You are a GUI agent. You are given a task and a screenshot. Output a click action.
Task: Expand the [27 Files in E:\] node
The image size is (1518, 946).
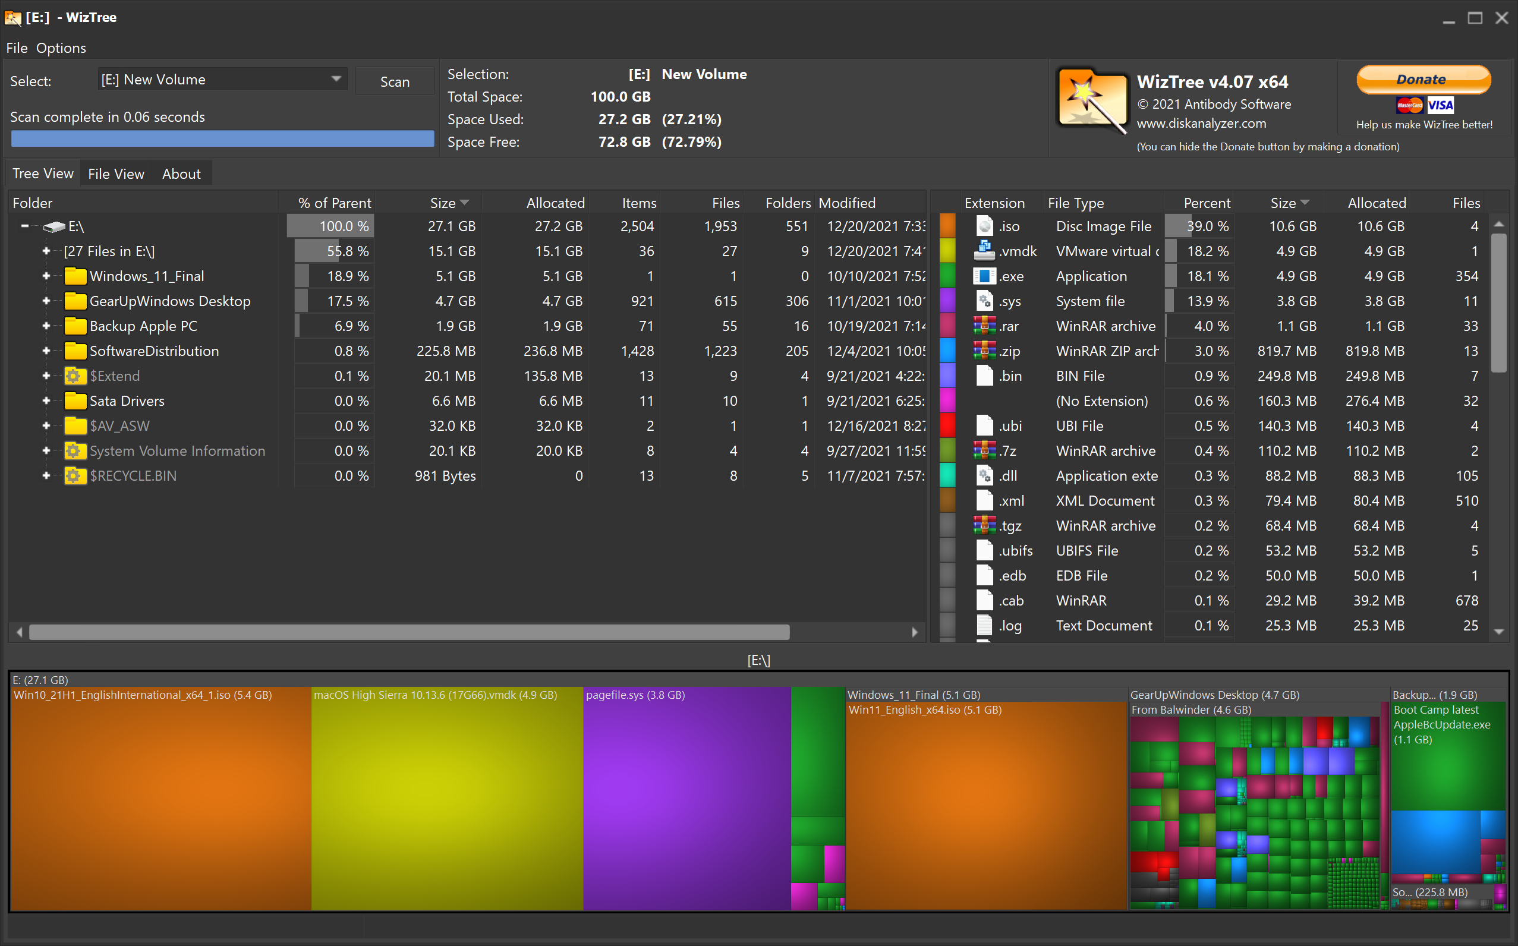click(46, 251)
